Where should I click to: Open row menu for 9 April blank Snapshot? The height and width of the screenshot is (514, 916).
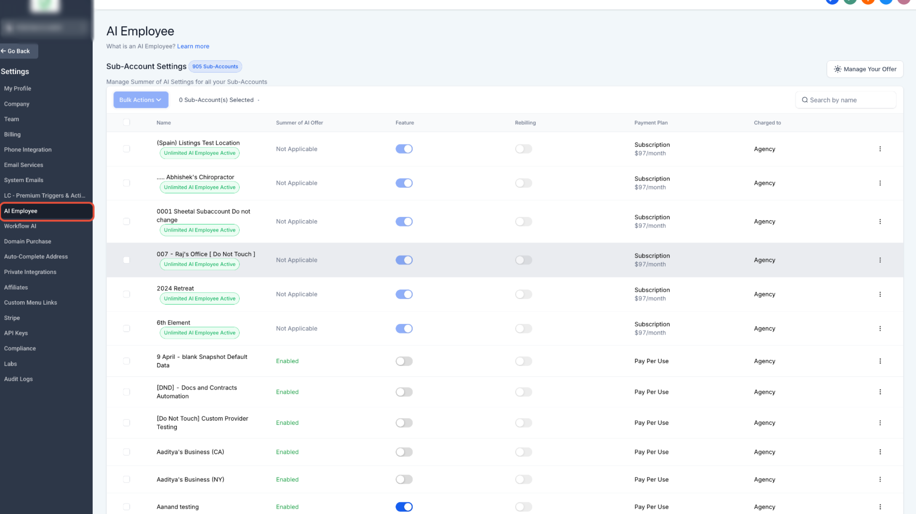[x=880, y=361]
